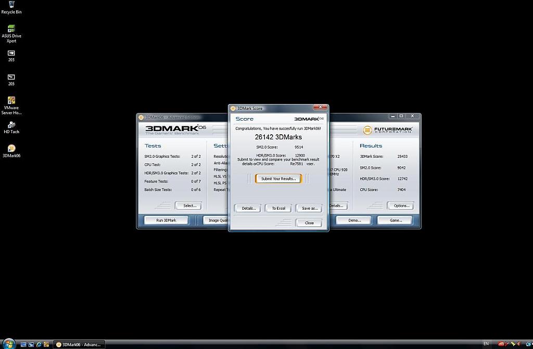Click Select button under Tests
The image size is (533, 349).
point(189,205)
